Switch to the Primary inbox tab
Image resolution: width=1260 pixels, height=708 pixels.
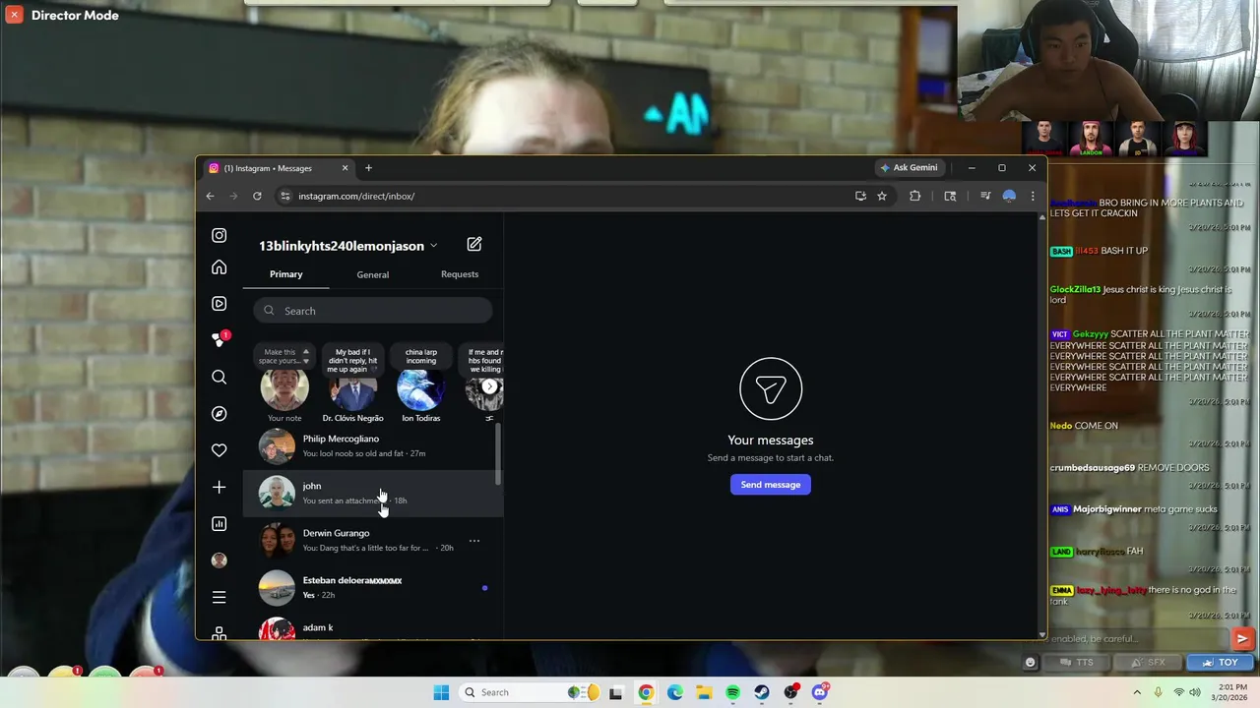(x=286, y=274)
